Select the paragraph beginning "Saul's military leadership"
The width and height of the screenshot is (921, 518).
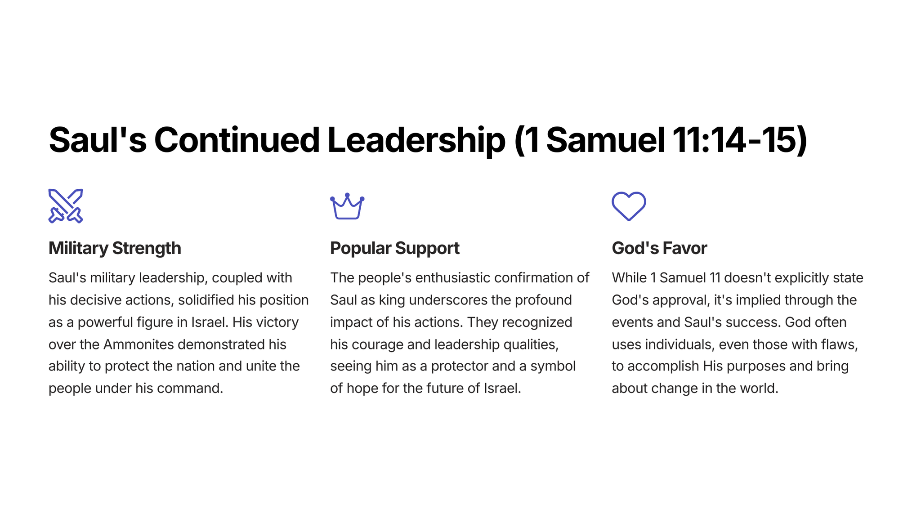pos(179,333)
